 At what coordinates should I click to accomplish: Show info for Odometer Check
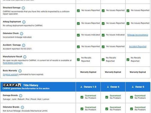[22, 34]
